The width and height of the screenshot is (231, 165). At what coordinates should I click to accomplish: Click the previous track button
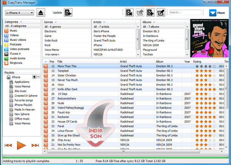point(8,145)
